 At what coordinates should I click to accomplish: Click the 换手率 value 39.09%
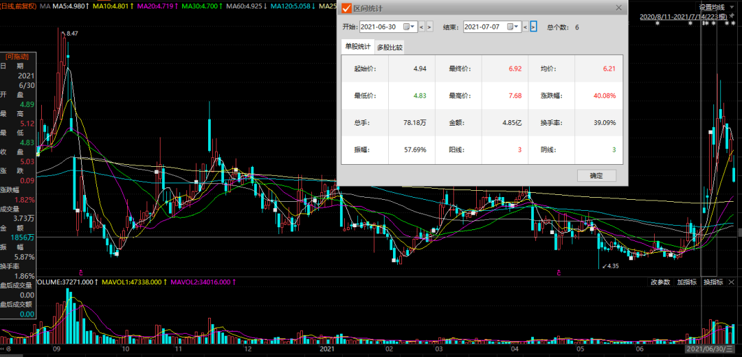tap(605, 122)
